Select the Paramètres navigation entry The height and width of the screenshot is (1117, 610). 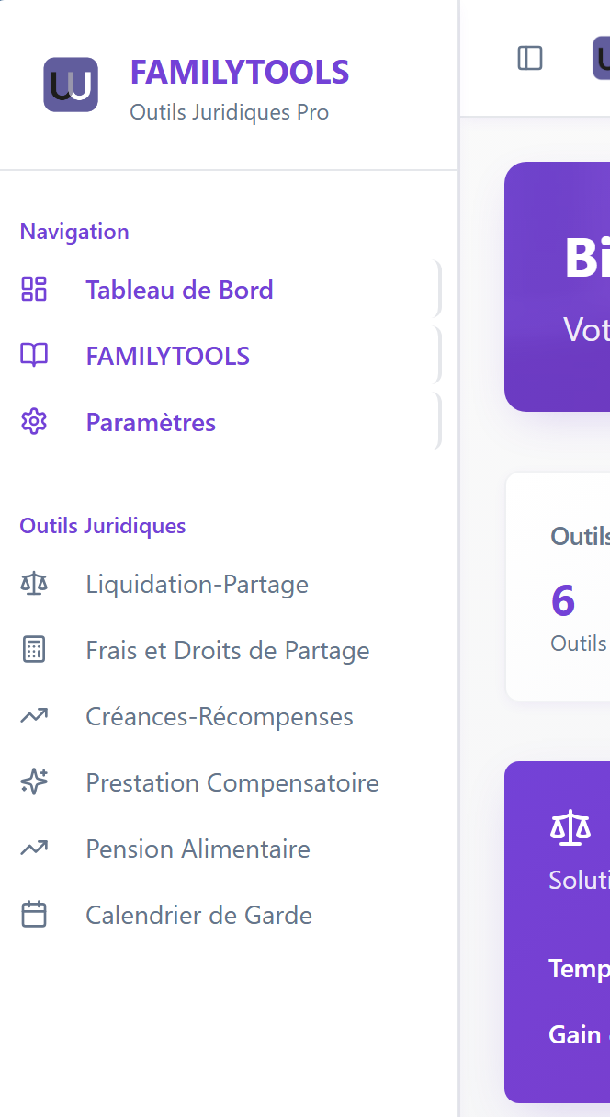click(151, 422)
